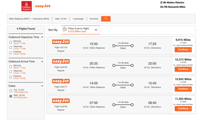Click the profile icon beside Mr Matteo Rainisio

161,2
